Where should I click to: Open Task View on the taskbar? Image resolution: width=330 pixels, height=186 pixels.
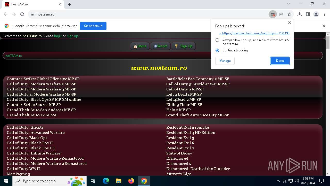[x=93, y=181]
